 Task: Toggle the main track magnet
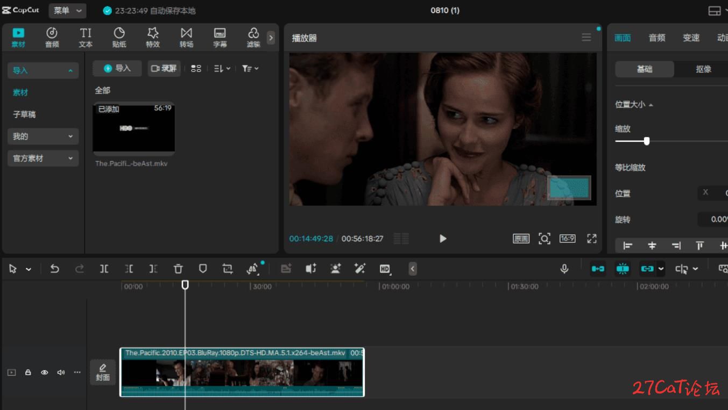[x=598, y=269]
